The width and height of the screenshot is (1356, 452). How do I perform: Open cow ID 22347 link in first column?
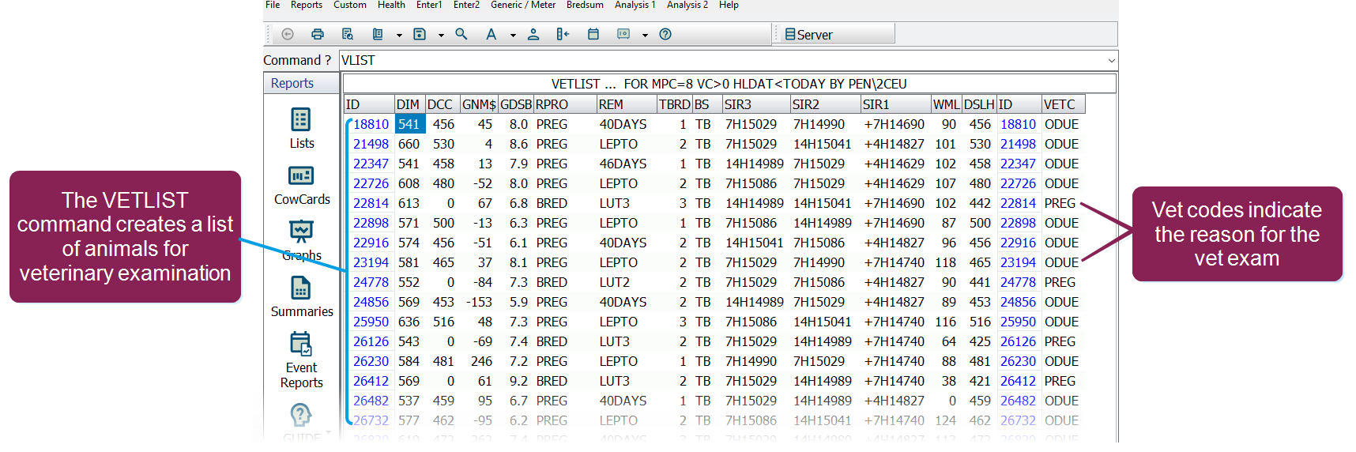pos(371,164)
